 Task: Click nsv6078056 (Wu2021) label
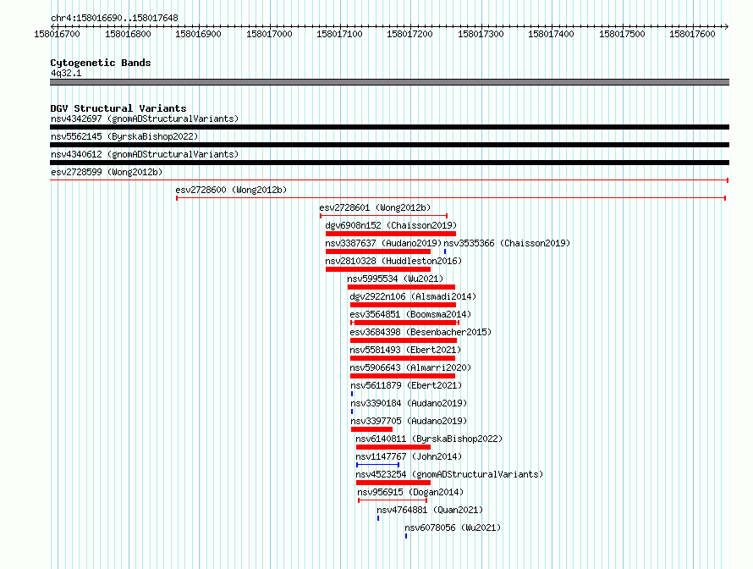coord(453,528)
